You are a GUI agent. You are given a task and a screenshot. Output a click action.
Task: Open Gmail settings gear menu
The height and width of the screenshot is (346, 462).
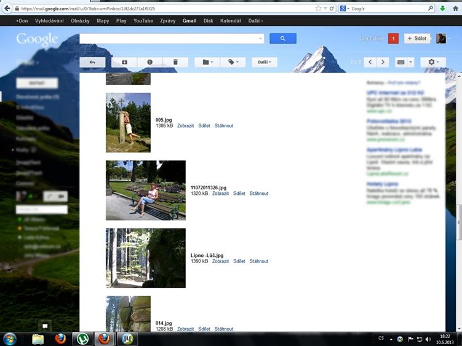433,62
